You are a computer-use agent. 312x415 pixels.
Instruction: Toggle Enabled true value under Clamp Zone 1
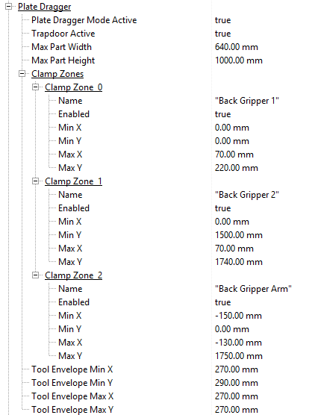222,208
